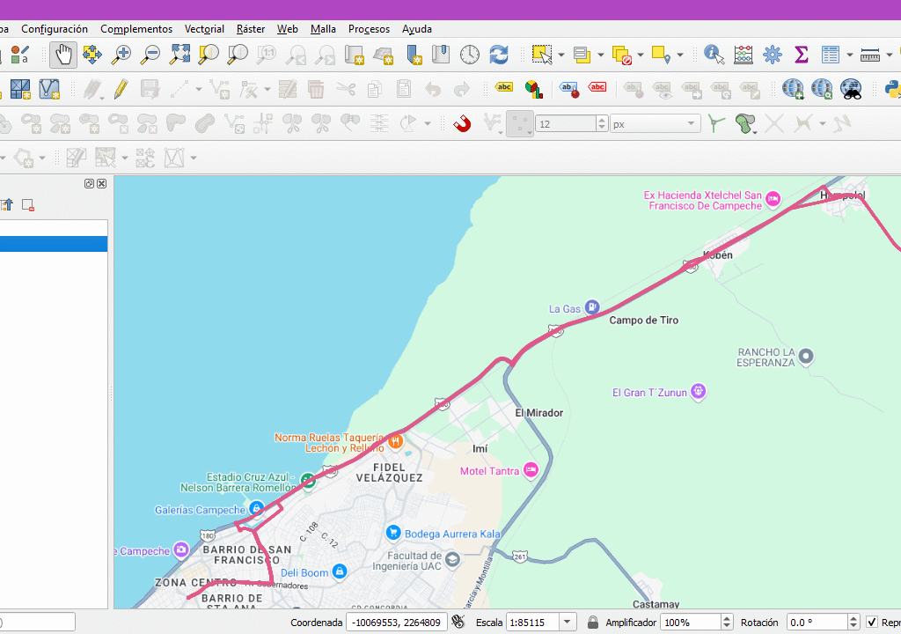Activate the Identify Features tool
901x634 pixels.
(714, 55)
